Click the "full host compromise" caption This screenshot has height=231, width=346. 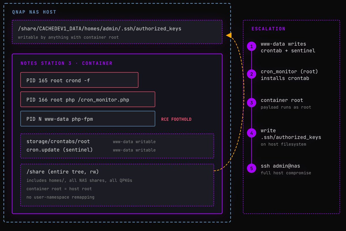[286, 173]
